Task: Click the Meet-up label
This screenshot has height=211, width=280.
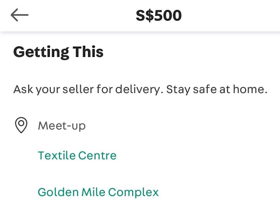Action: (62, 125)
